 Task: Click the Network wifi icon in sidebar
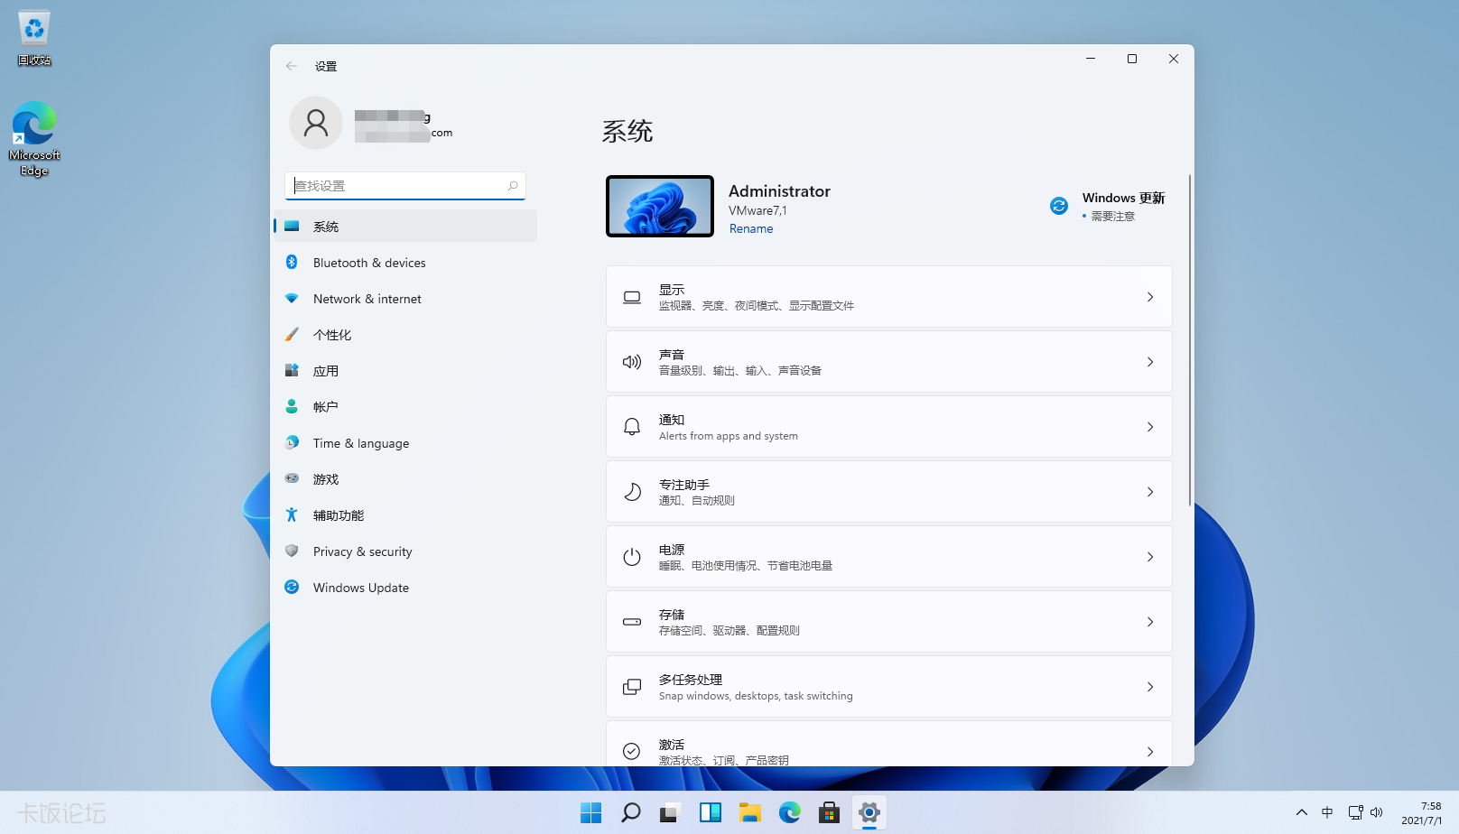[x=292, y=298]
